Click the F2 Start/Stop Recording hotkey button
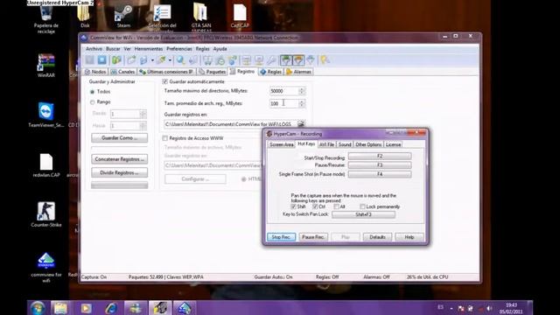Screen dimensions: 560x315 380,157
